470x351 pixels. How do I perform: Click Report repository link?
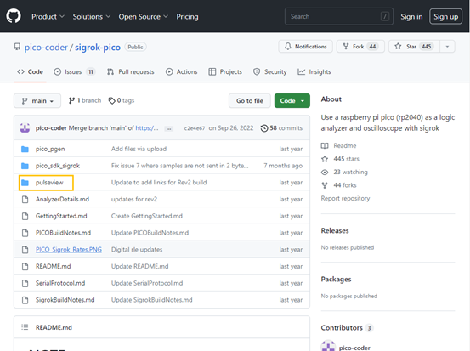(345, 198)
